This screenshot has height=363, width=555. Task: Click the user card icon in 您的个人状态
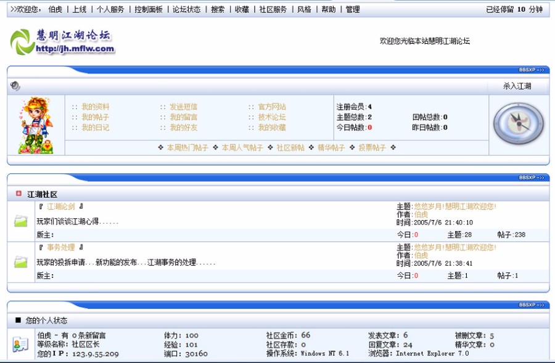tap(20, 345)
